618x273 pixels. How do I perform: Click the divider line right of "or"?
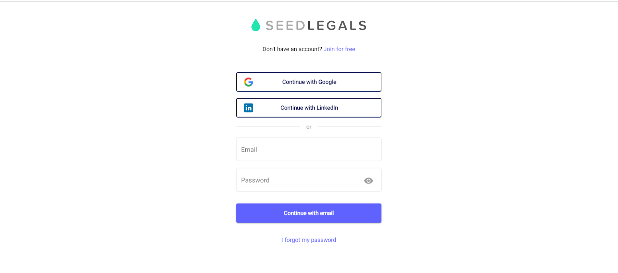point(349,127)
